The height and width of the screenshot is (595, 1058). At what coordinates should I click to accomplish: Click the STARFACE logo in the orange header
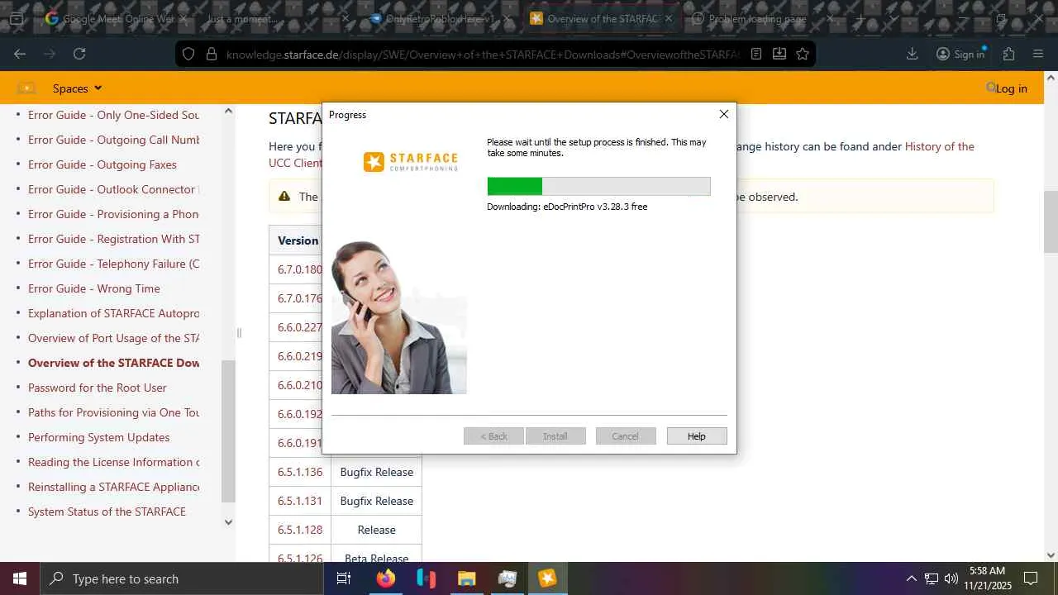coord(26,88)
